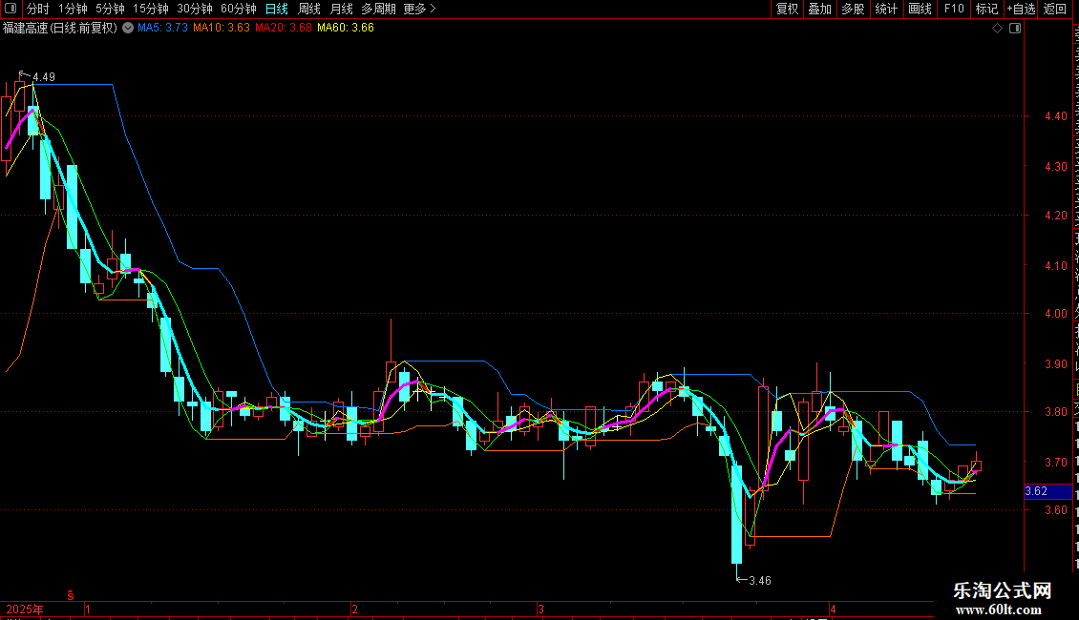Open the 复权 adjustment menu
The image size is (1079, 620).
coord(787,9)
